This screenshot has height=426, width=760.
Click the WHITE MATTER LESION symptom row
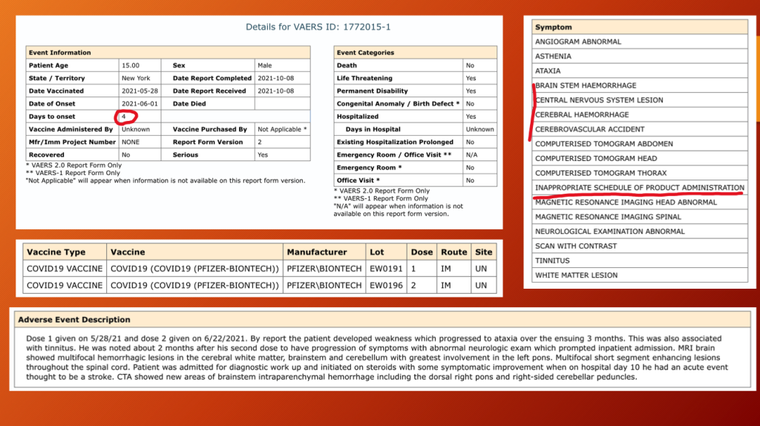pyautogui.click(x=576, y=275)
